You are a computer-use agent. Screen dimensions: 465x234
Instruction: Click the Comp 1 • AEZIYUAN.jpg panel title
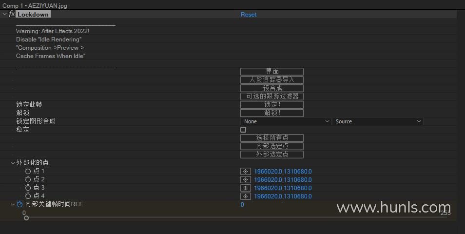coord(35,6)
